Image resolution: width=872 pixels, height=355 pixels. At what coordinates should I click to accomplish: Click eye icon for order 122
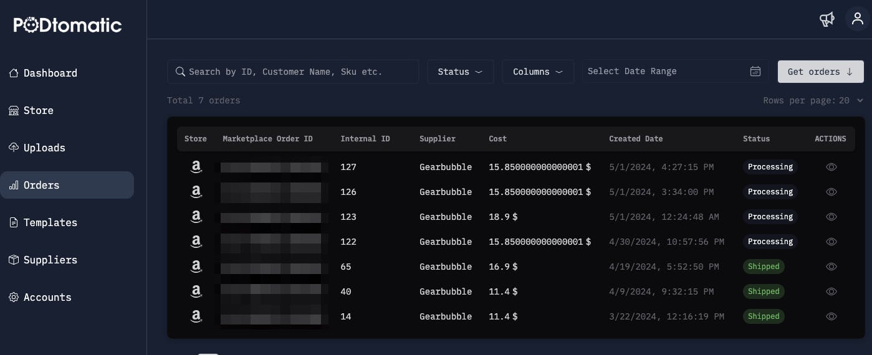[x=831, y=242]
